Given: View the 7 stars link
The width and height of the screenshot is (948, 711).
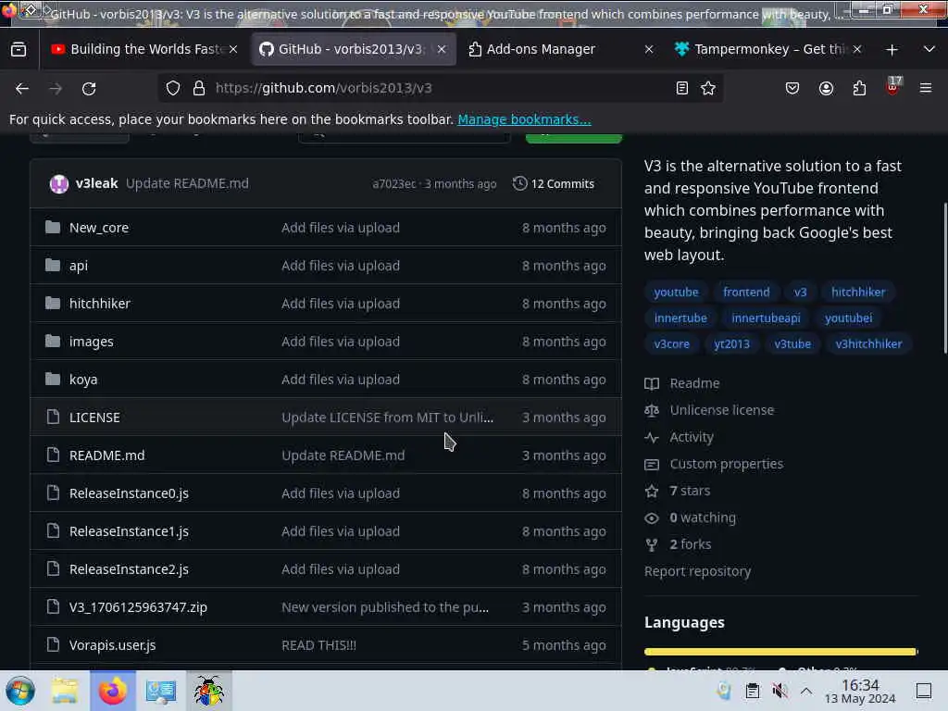Looking at the screenshot, I should (678, 491).
